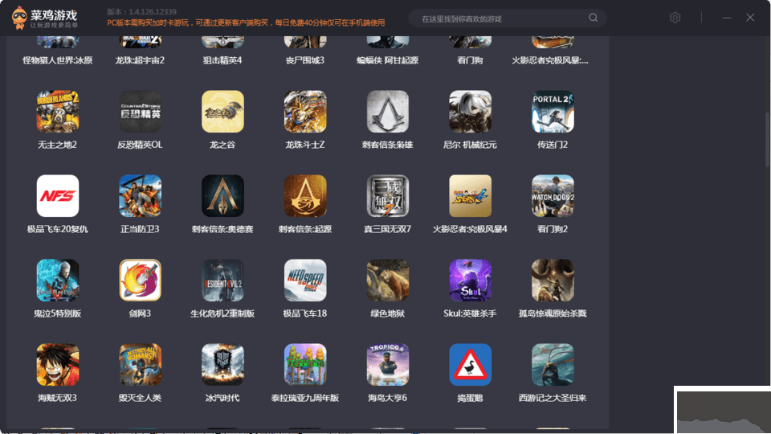Open the NFS 极品飞车20复仇 icon
This screenshot has height=434, width=771.
(x=58, y=196)
